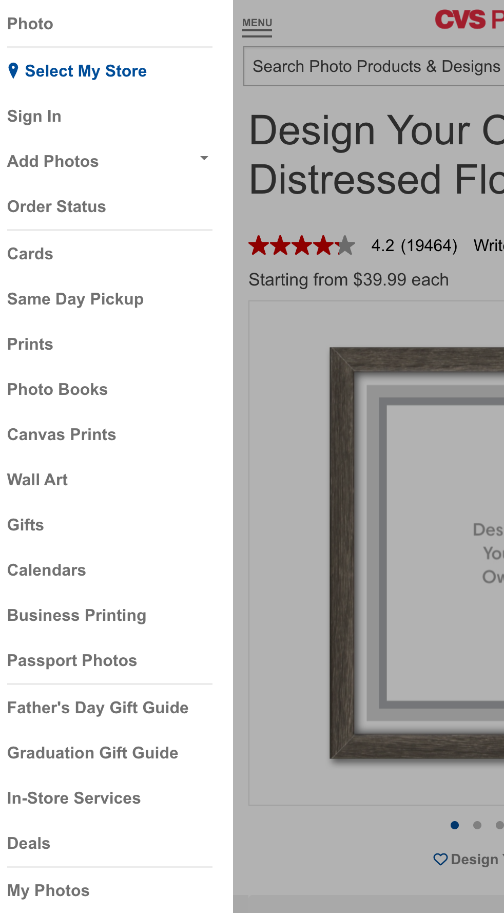Select the first carousel dot
Viewport: 504px width, 913px height.
[455, 825]
